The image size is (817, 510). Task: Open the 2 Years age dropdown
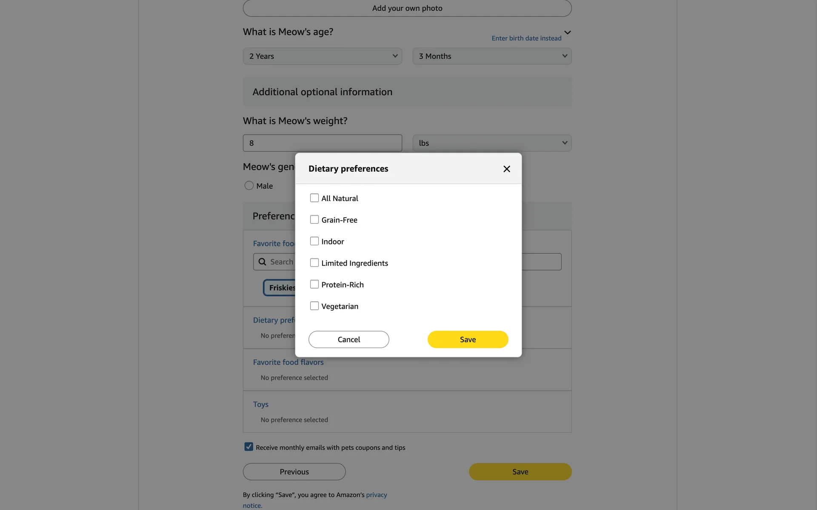(323, 56)
